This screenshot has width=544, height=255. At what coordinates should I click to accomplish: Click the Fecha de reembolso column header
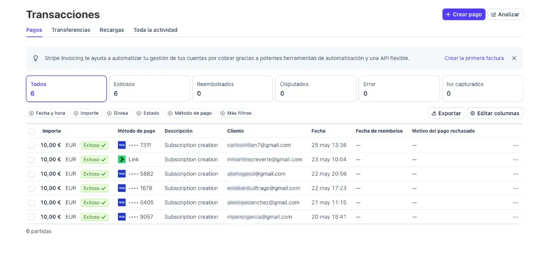pyautogui.click(x=379, y=131)
